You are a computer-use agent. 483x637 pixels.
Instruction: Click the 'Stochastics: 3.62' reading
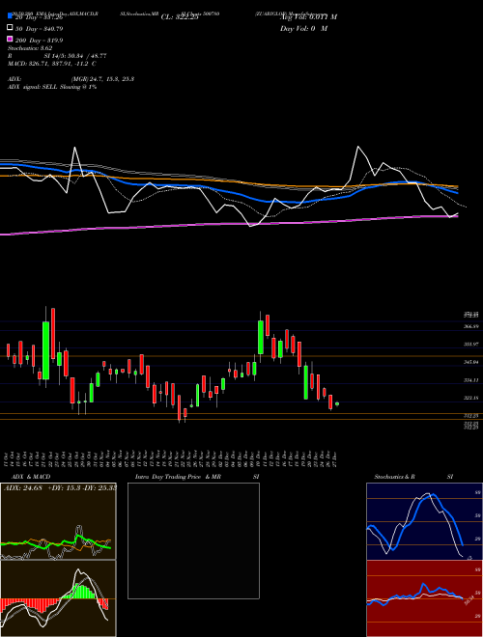[x=30, y=48]
